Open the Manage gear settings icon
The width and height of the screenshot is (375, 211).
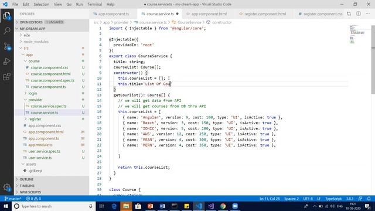(7, 188)
